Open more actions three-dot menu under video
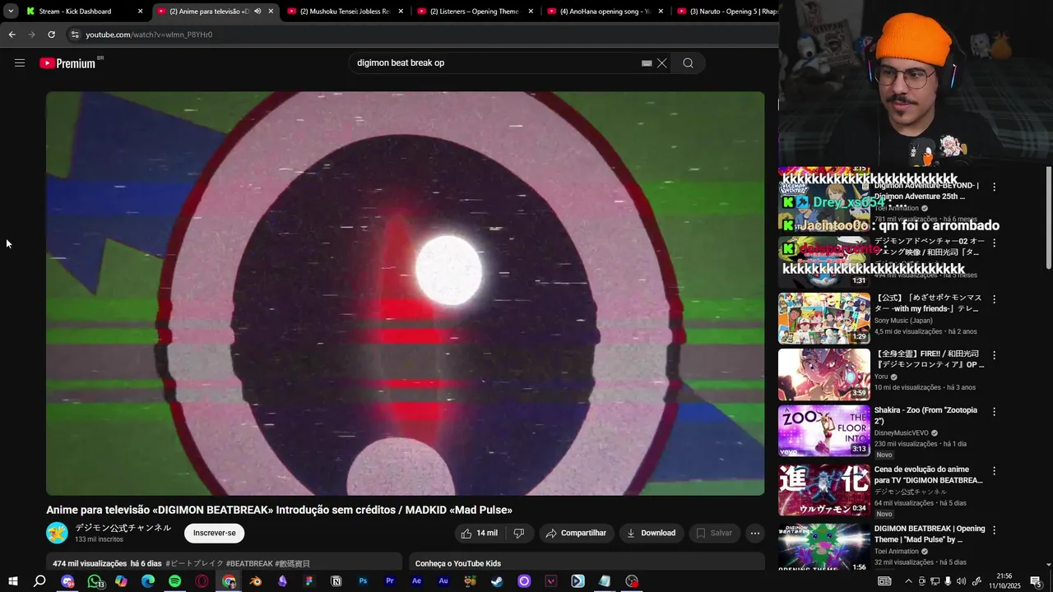The image size is (1053, 592). pos(754,533)
